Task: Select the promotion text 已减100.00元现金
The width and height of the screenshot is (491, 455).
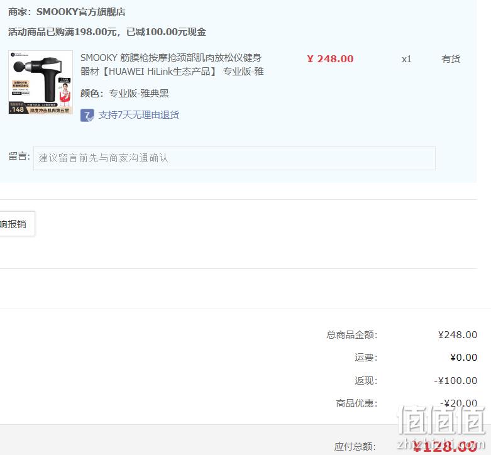Action: (166, 32)
